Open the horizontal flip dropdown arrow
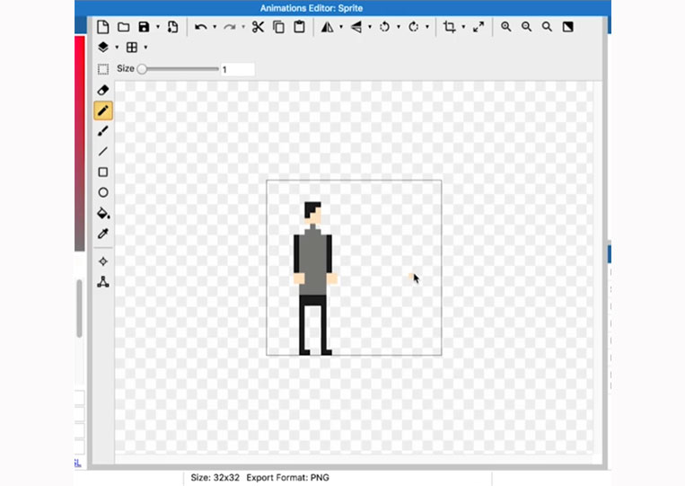Viewport: 685px width, 486px height. [x=341, y=27]
